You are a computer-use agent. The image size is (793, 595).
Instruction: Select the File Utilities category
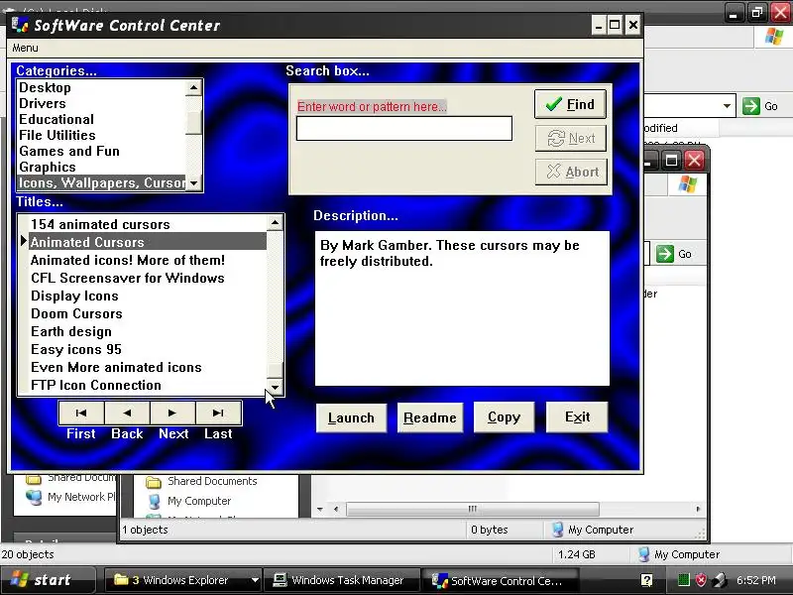coord(102,135)
